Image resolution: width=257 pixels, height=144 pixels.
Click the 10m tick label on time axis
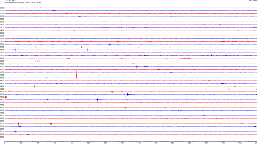(89, 143)
